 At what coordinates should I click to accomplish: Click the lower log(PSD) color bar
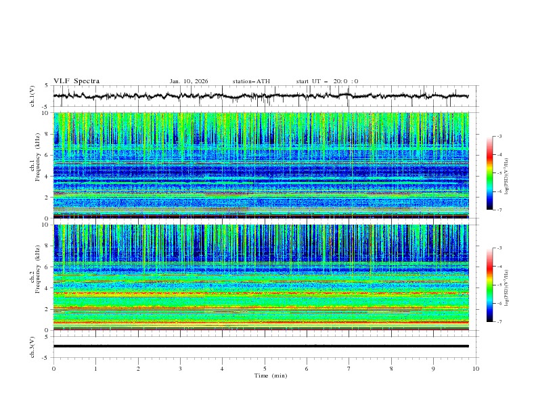click(489, 285)
